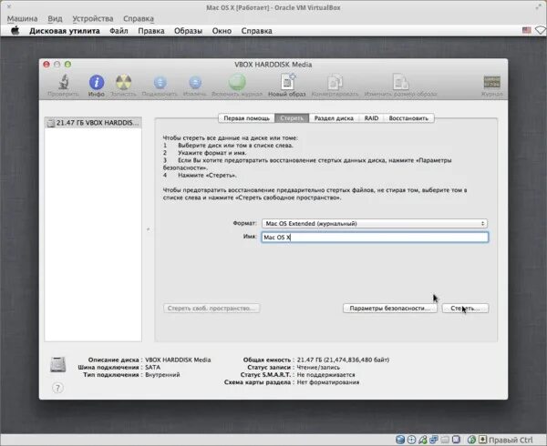Click the Извлечь eject icon

click(x=195, y=85)
